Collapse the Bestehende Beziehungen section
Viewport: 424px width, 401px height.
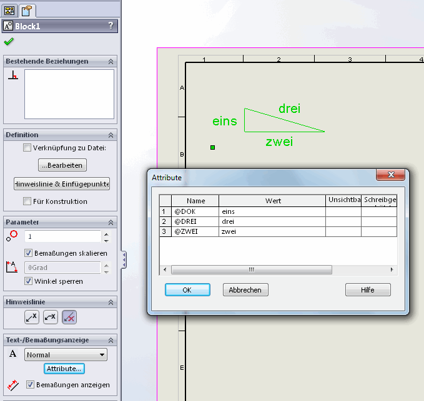[111, 62]
